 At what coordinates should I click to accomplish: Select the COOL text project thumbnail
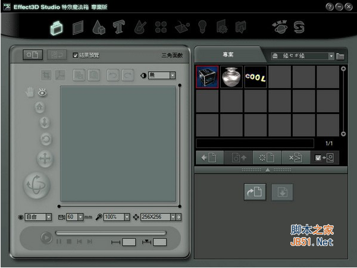[255, 77]
